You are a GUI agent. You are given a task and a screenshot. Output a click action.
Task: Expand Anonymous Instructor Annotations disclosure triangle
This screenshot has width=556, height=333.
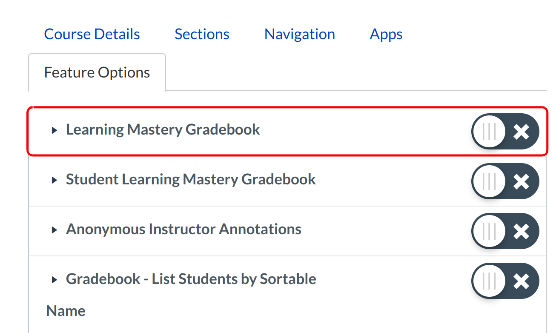click(x=54, y=230)
